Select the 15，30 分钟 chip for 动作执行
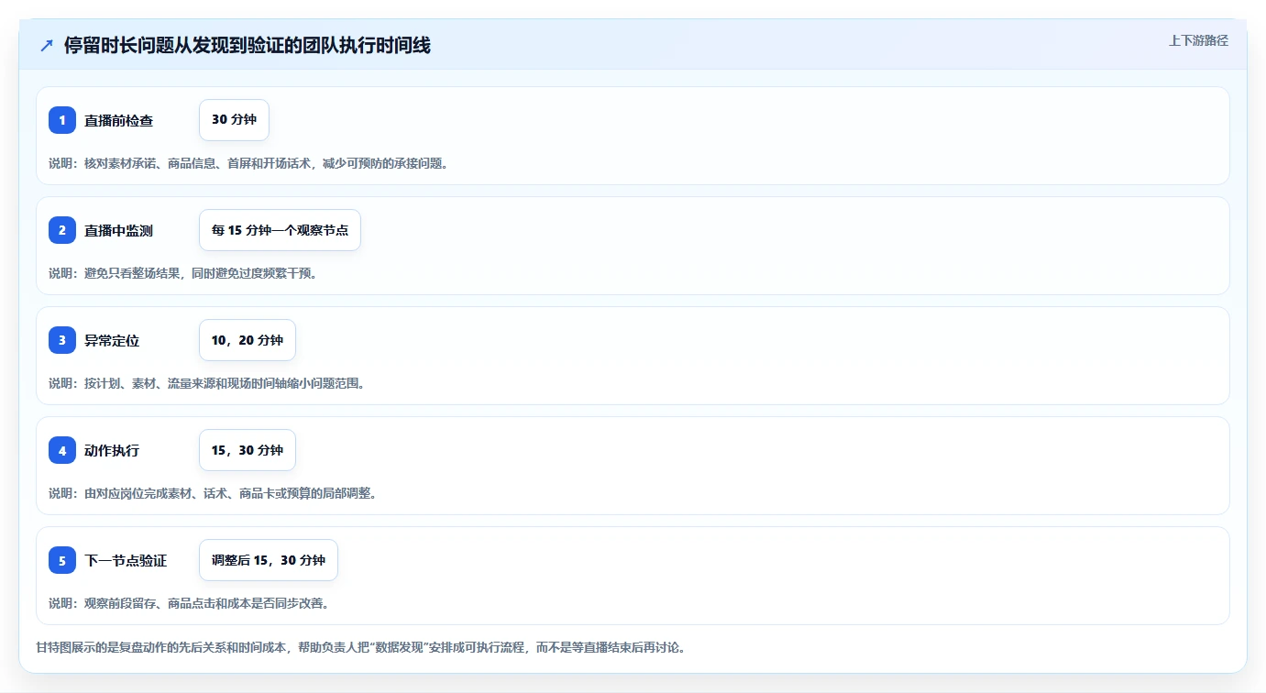Image resolution: width=1266 pixels, height=693 pixels. click(248, 450)
